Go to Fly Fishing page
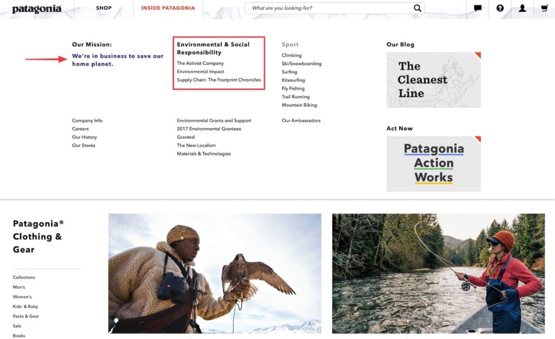Screen dimensions: 555x339 [x=293, y=88]
